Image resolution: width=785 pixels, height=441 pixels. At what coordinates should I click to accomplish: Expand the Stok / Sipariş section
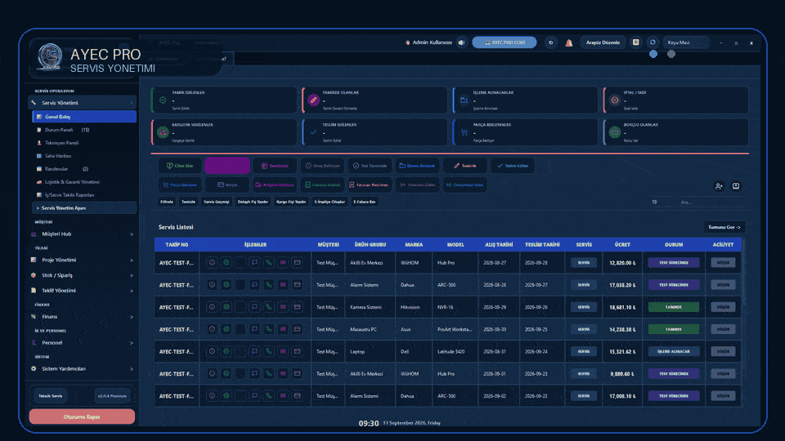pos(82,275)
